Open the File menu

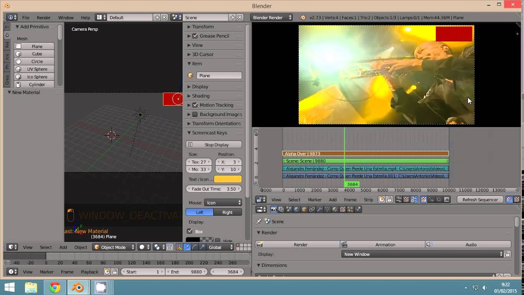click(x=26, y=18)
